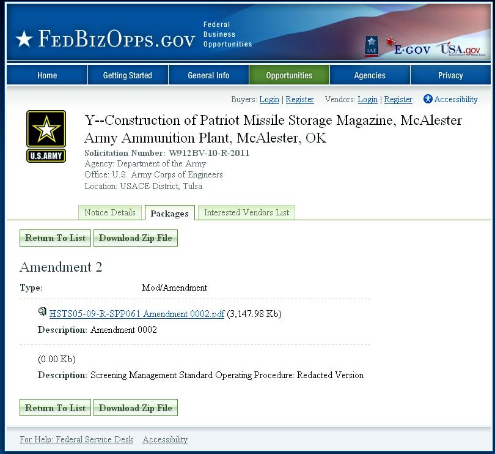Switch to Interested Vendors List tab
The height and width of the screenshot is (454, 495).
coord(246,213)
